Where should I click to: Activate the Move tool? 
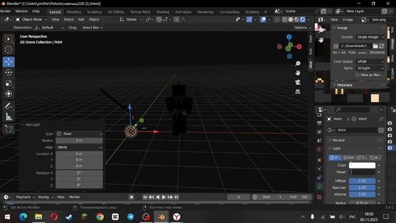tap(9, 62)
